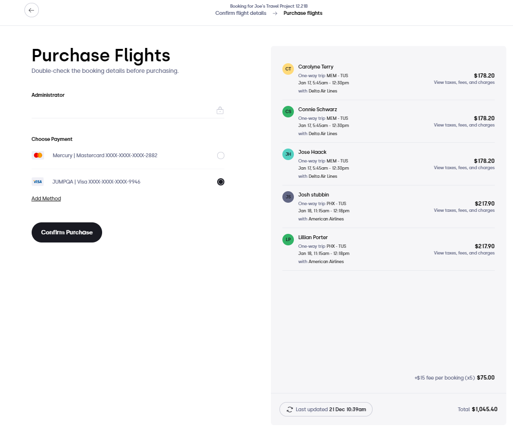
Task: Go back using the arrow button
Action: click(32, 10)
